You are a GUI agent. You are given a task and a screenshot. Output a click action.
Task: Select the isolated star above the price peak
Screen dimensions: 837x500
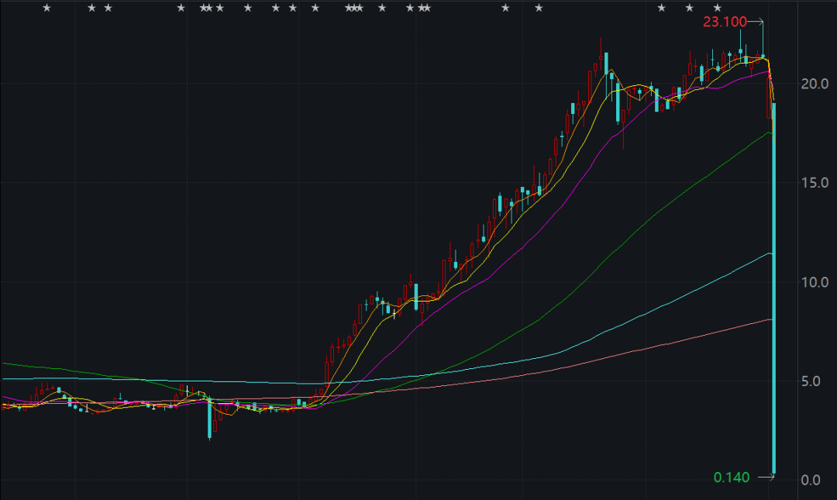pos(539,8)
